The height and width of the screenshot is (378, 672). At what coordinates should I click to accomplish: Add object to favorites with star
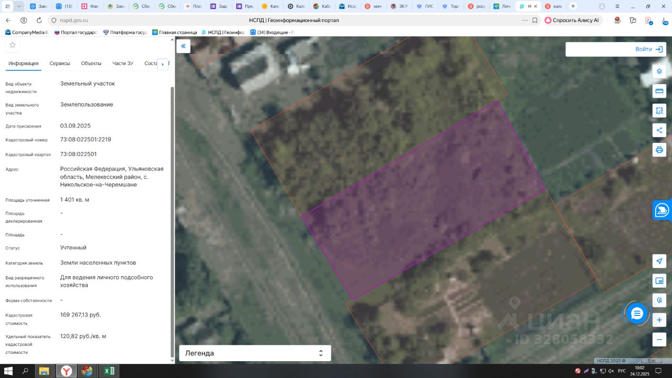tap(13, 45)
